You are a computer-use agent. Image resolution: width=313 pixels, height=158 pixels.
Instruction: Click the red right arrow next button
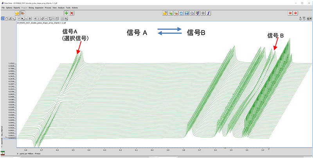(296, 13)
